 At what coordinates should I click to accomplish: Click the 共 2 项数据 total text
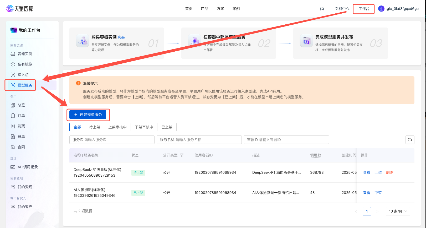[83, 211]
